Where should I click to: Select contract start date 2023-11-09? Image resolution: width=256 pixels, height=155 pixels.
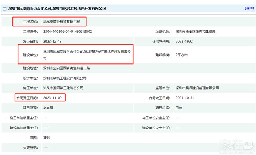pos(53,98)
